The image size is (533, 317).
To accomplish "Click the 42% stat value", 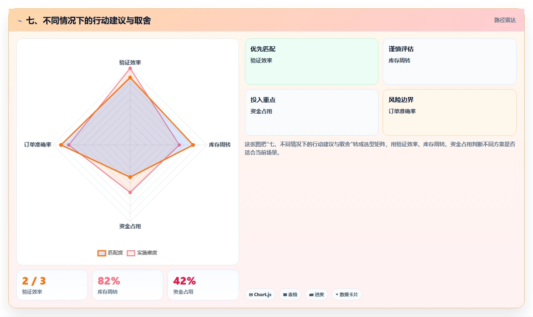I will [184, 281].
